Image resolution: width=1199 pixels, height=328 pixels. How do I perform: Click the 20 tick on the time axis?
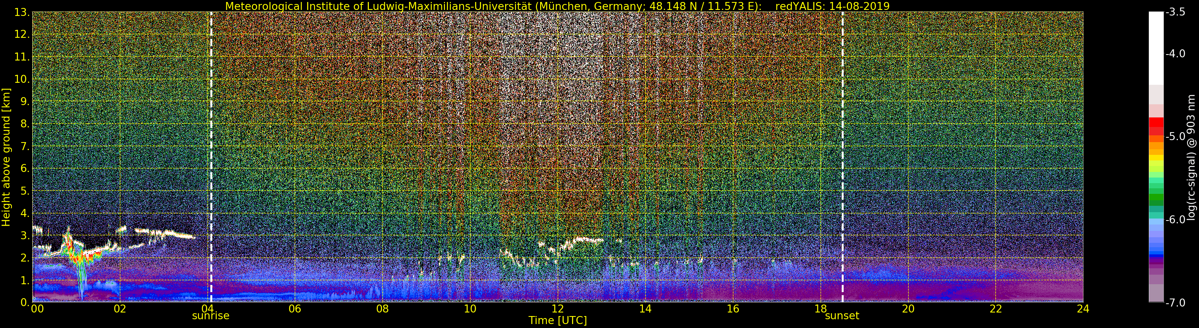908,308
